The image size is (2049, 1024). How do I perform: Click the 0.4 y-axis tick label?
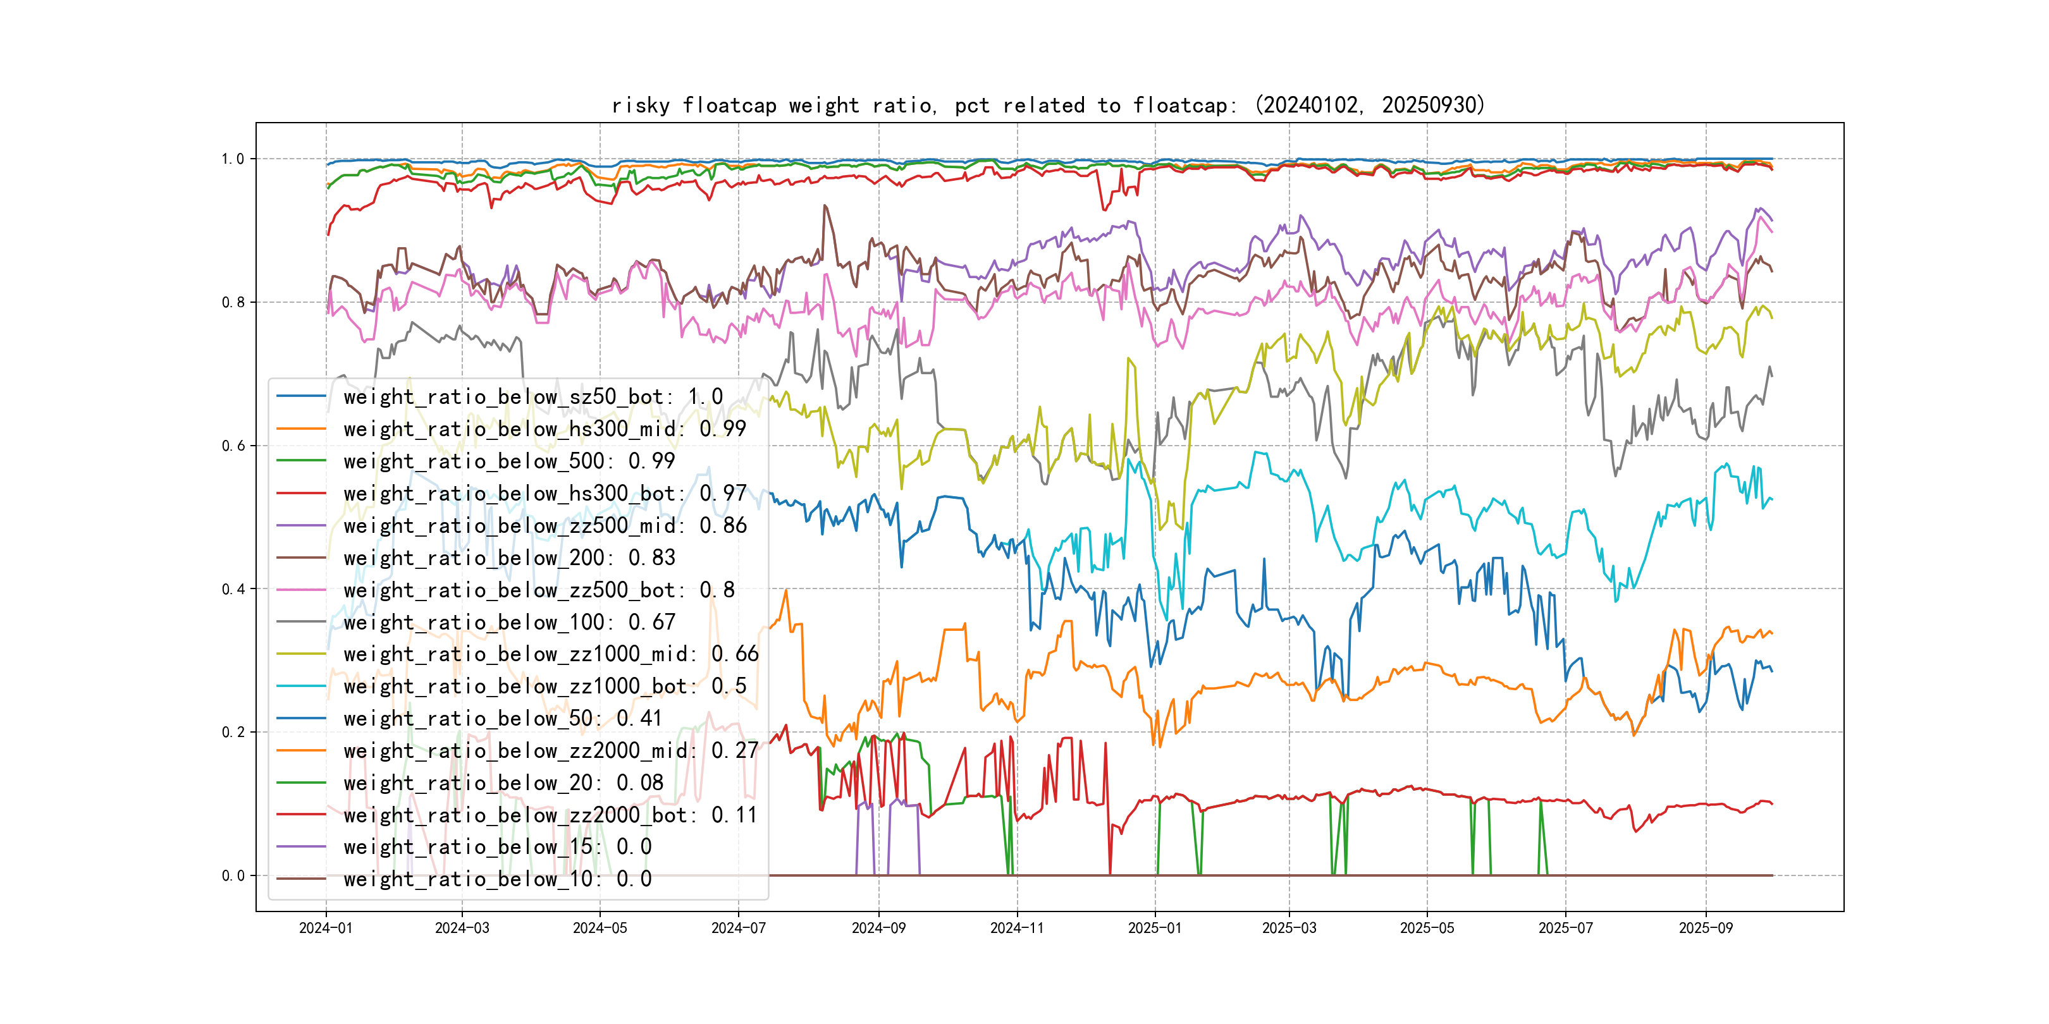click(x=232, y=589)
